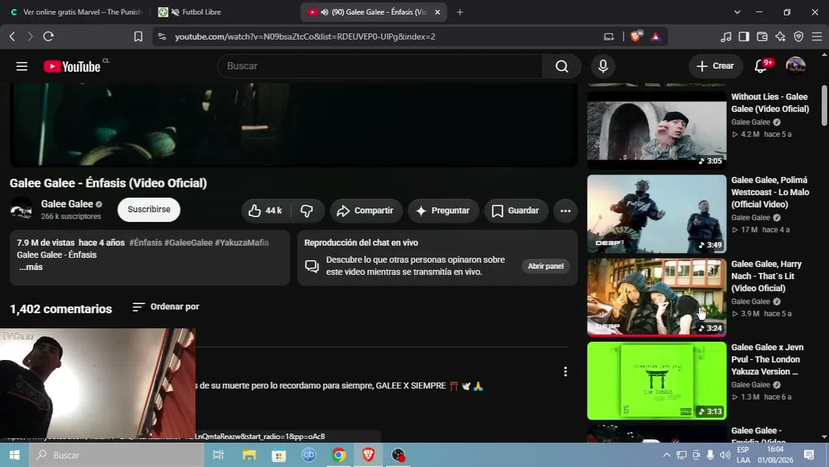Open the Brave VPN shield icon
829x467 pixels.
(799, 37)
